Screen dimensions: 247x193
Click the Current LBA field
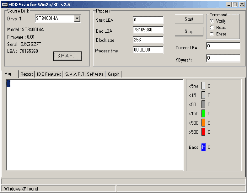(223, 46)
